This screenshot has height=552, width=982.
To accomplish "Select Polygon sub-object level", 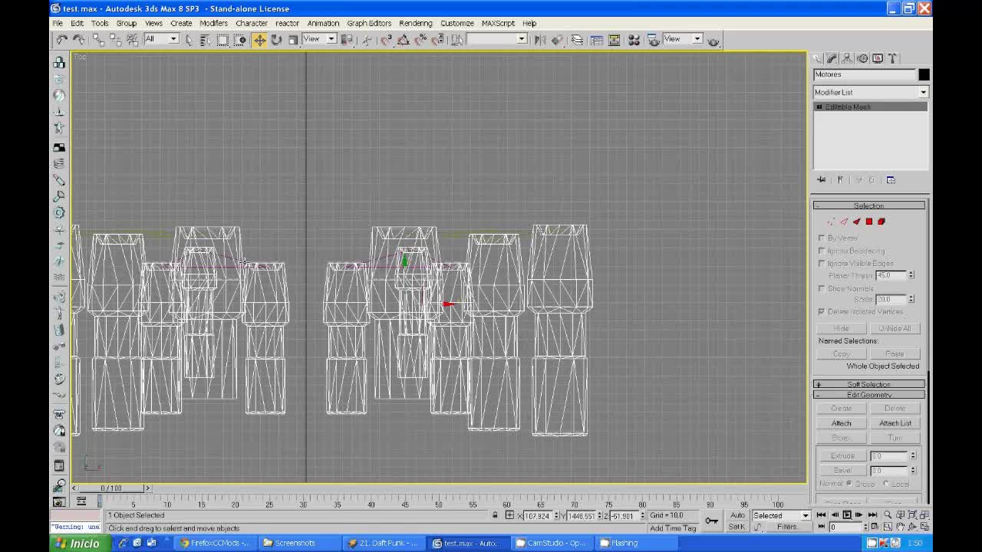I will point(869,222).
